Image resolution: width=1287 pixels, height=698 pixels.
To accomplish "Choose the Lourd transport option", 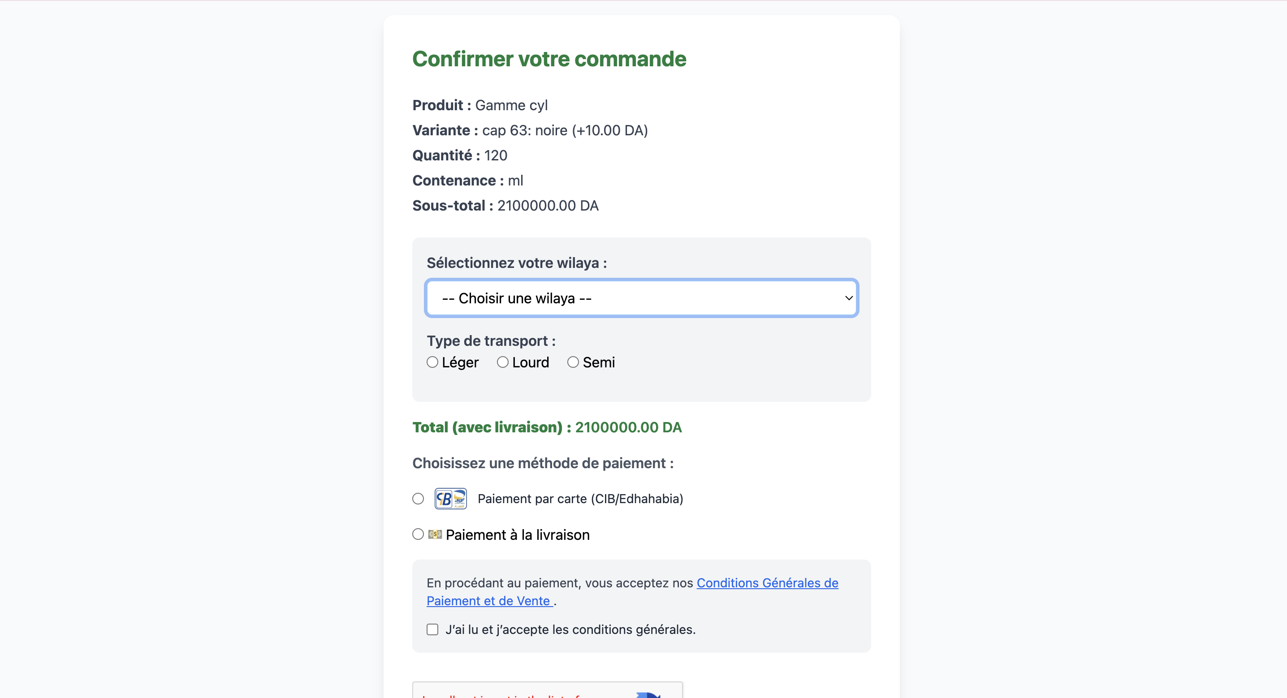I will pyautogui.click(x=503, y=362).
